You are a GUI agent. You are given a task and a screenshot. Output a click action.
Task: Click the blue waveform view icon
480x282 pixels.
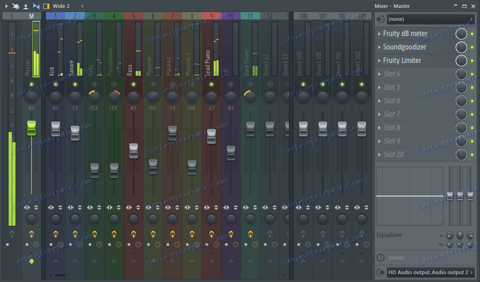36,6
